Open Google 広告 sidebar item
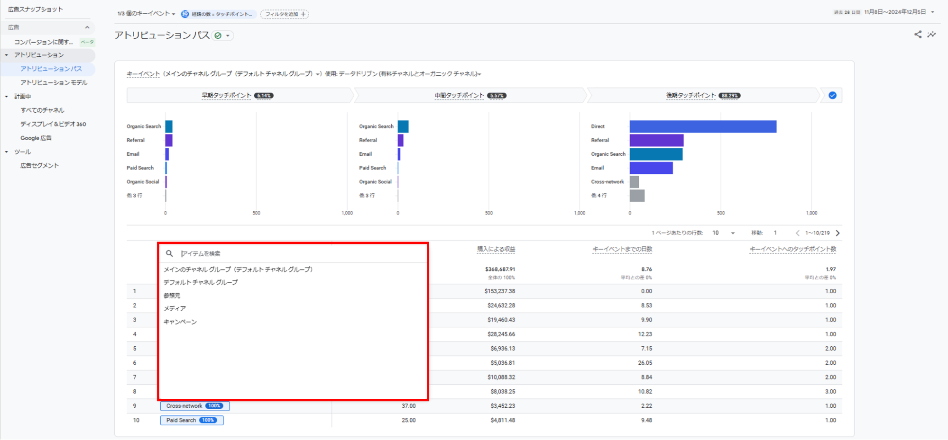This screenshot has height=440, width=948. [x=36, y=138]
